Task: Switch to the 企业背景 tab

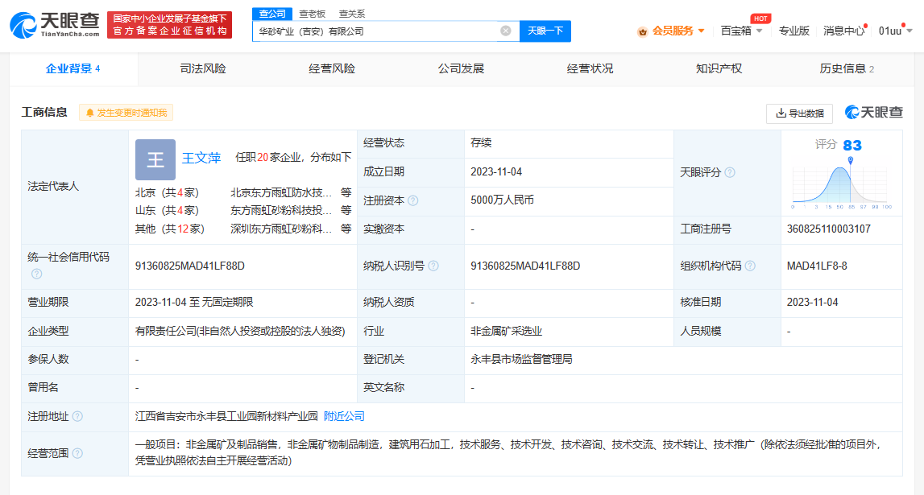Action: tap(73, 69)
